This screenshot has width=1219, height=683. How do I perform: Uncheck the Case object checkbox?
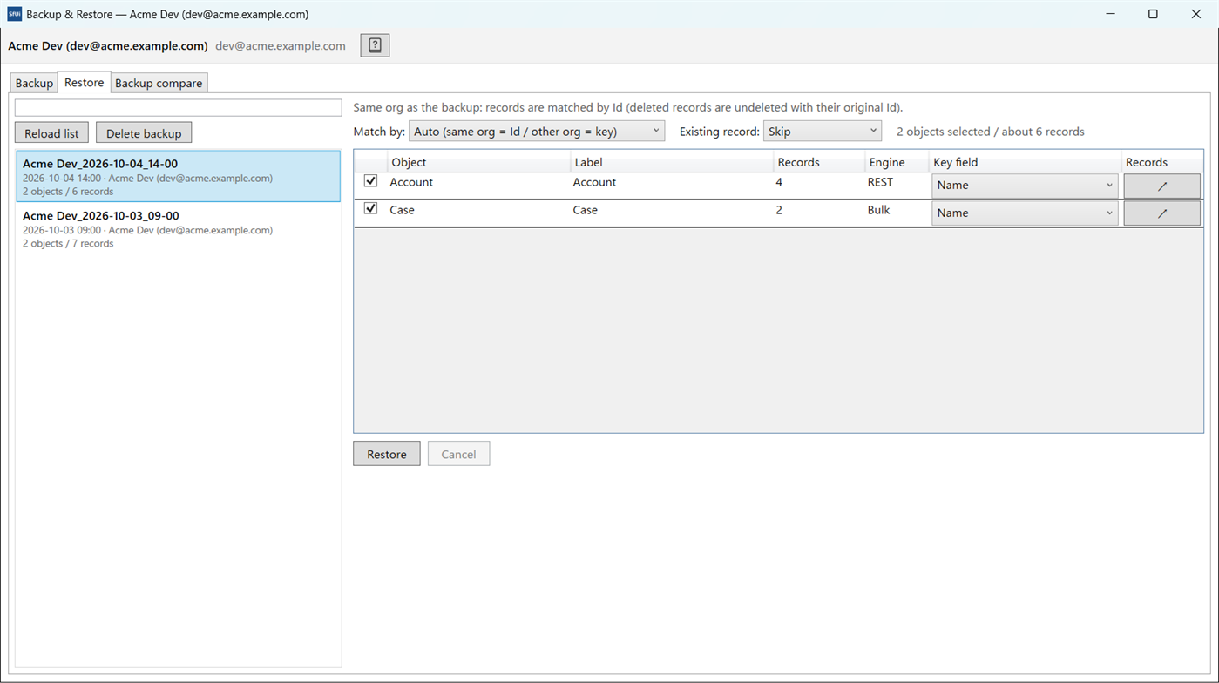[370, 209]
